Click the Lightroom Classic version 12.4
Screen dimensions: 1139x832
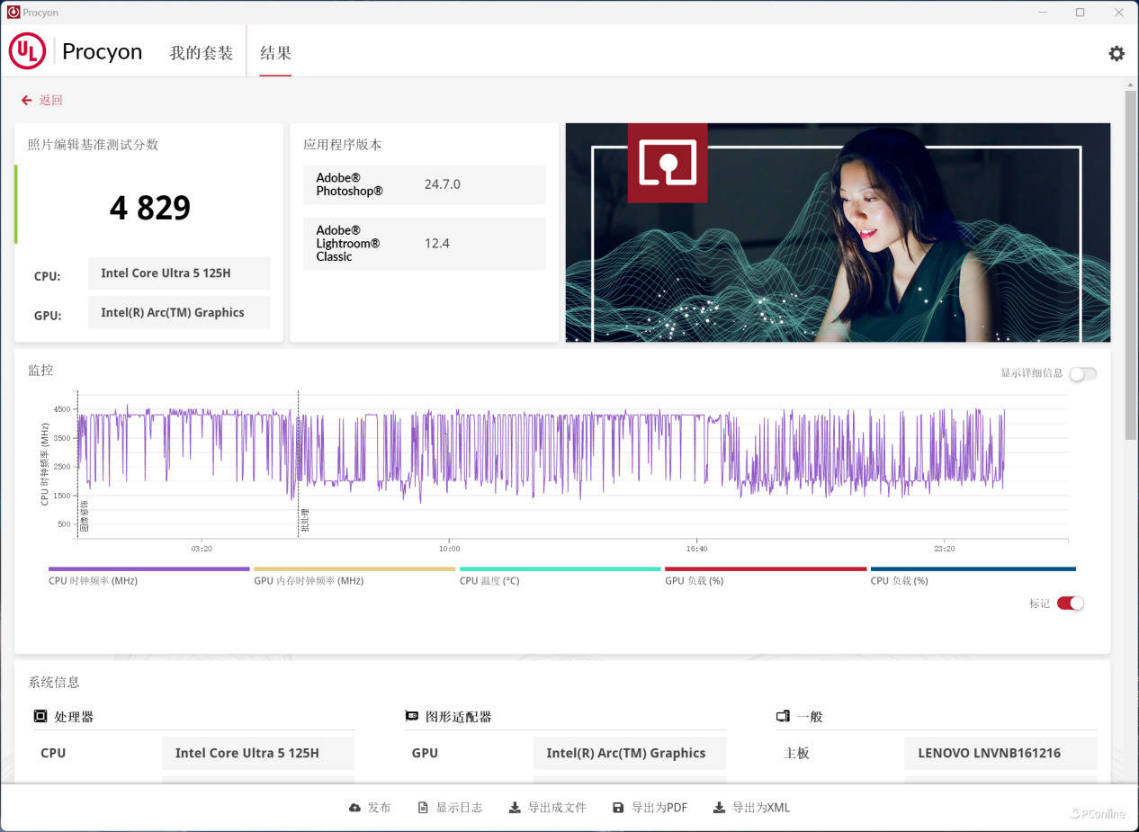[x=436, y=243]
